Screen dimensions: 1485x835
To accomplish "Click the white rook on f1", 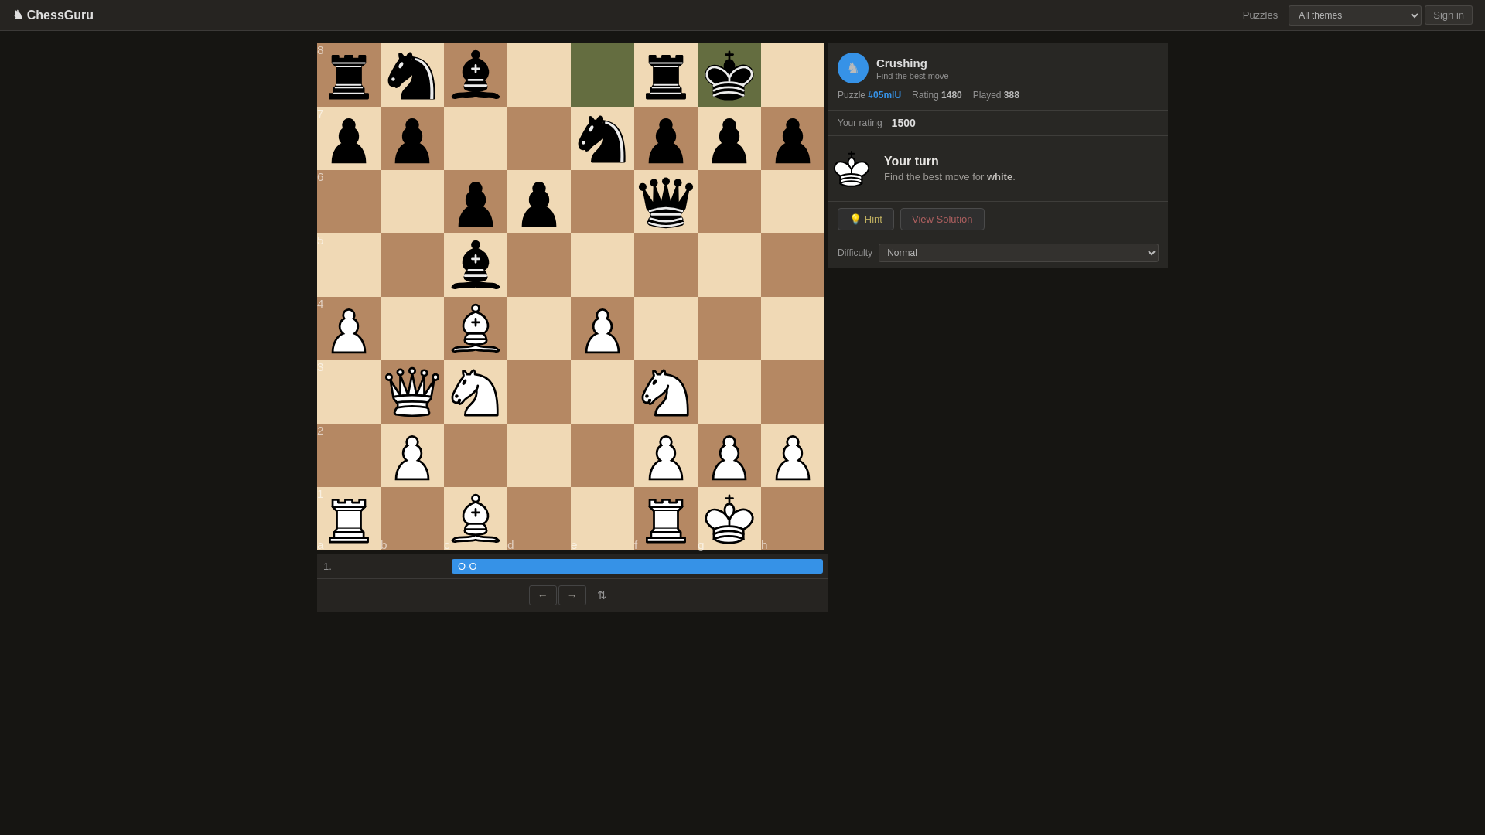I will (665, 519).
